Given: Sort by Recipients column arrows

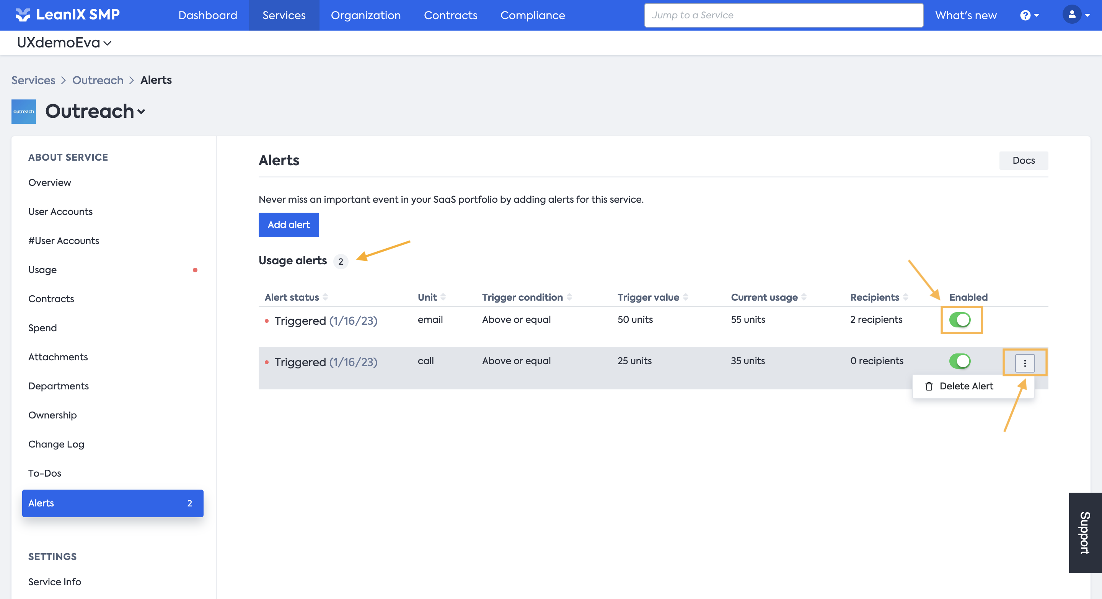Looking at the screenshot, I should tap(906, 297).
